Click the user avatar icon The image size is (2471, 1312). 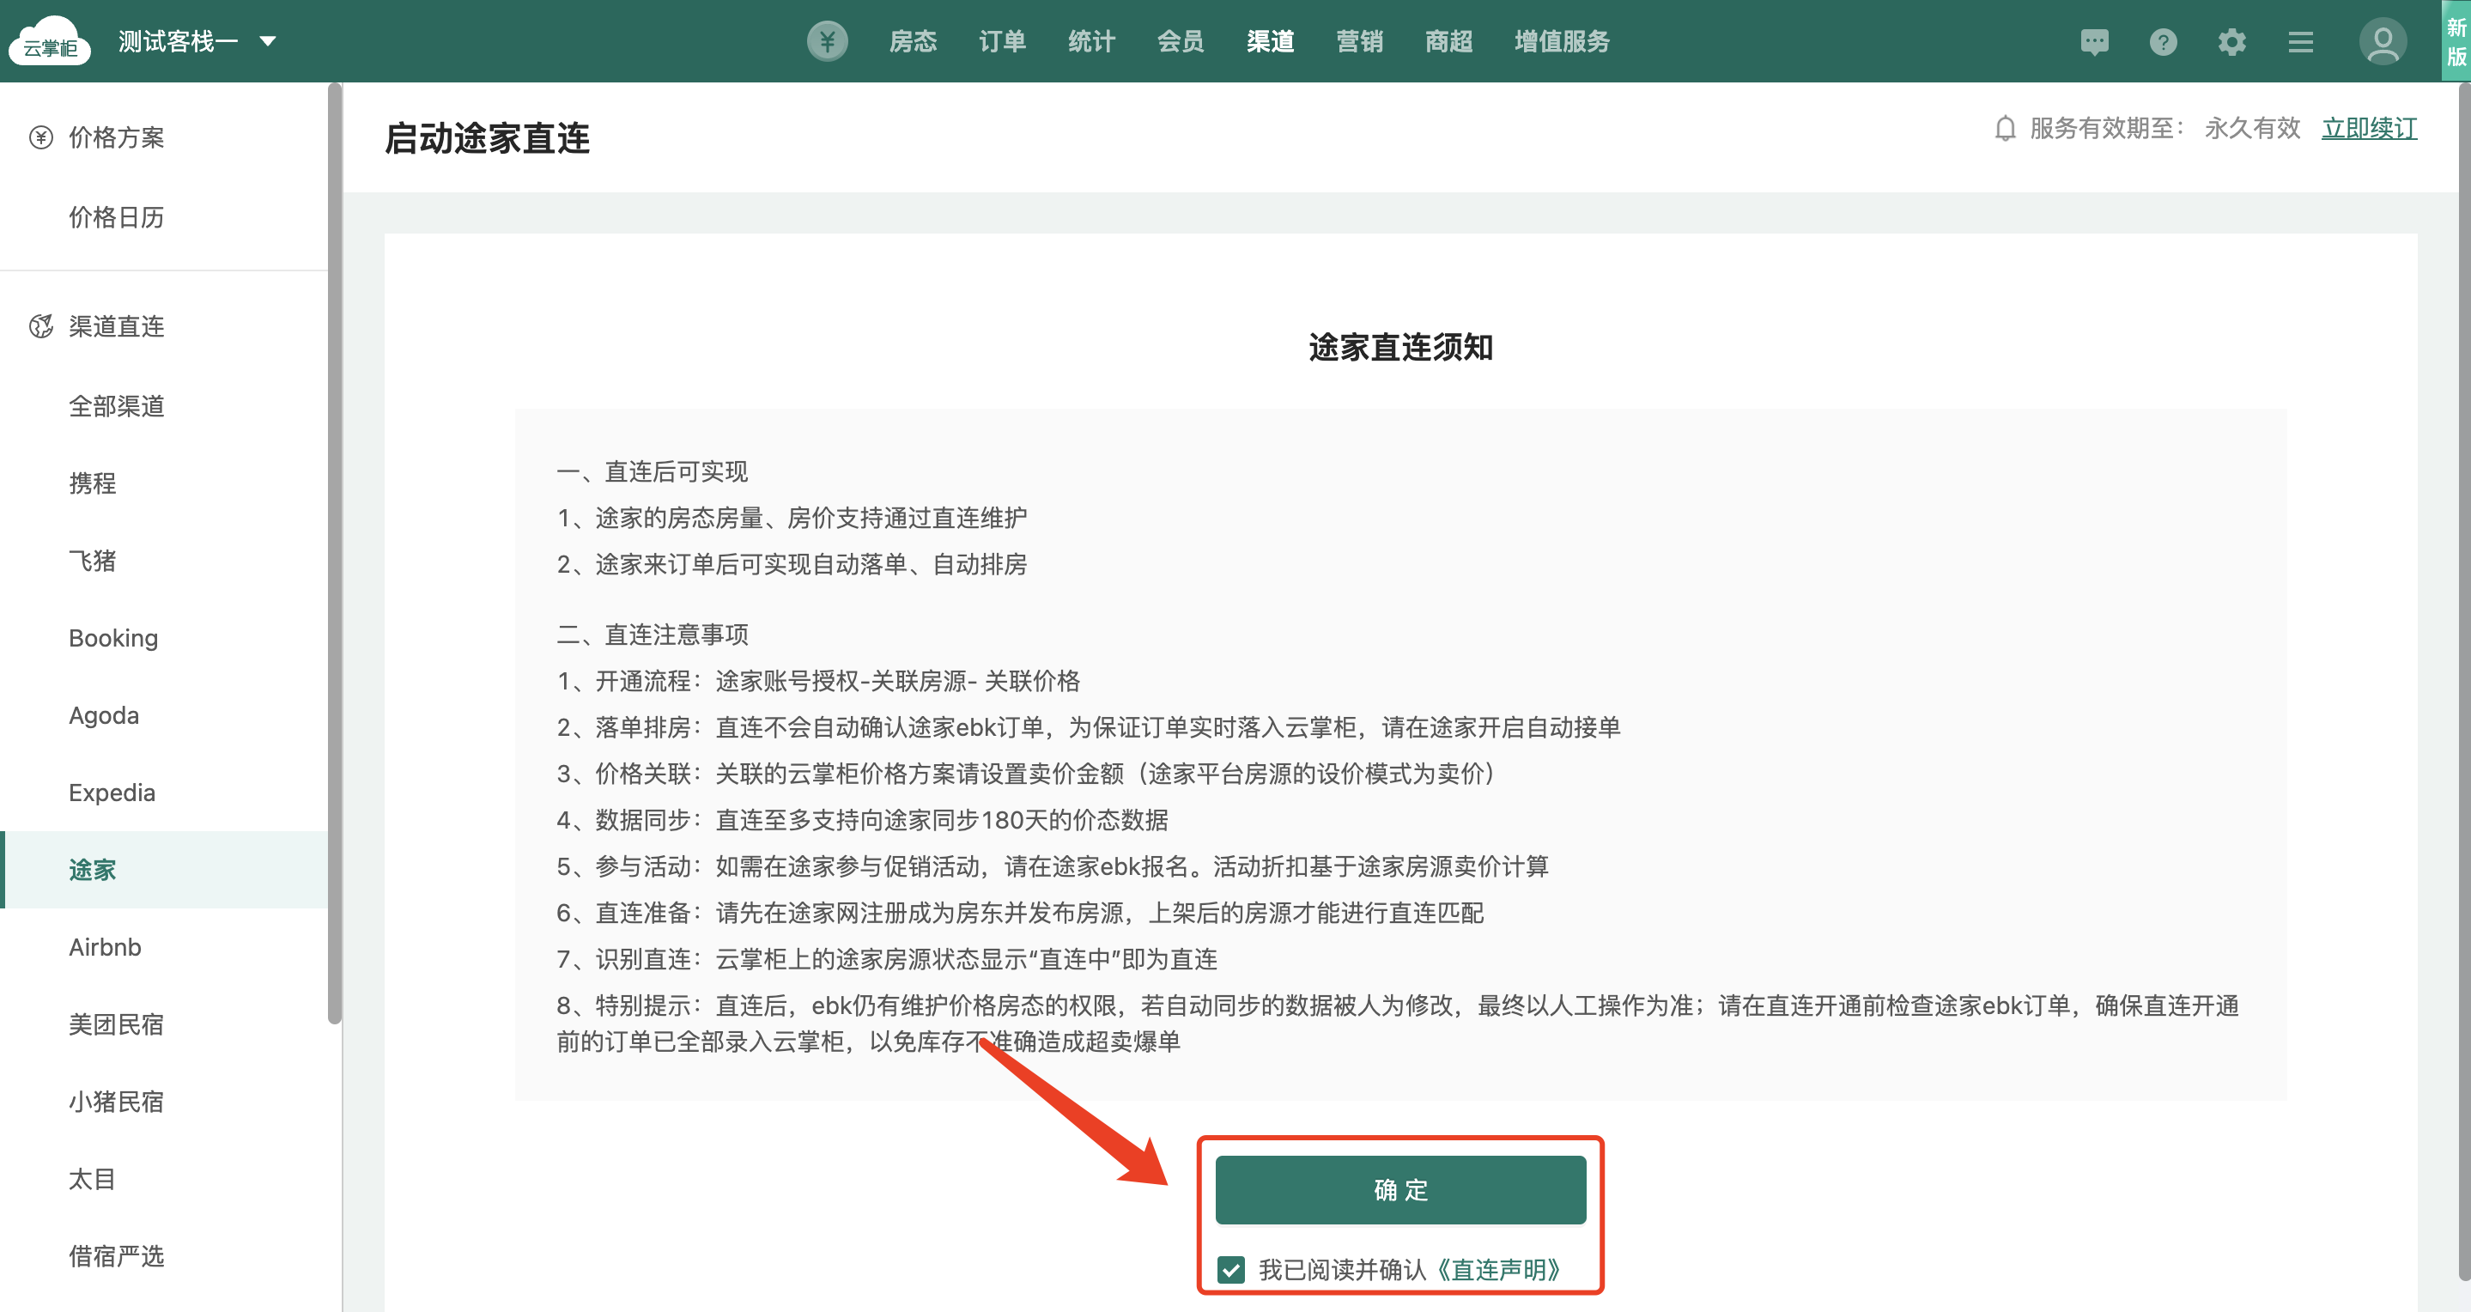pos(2382,42)
